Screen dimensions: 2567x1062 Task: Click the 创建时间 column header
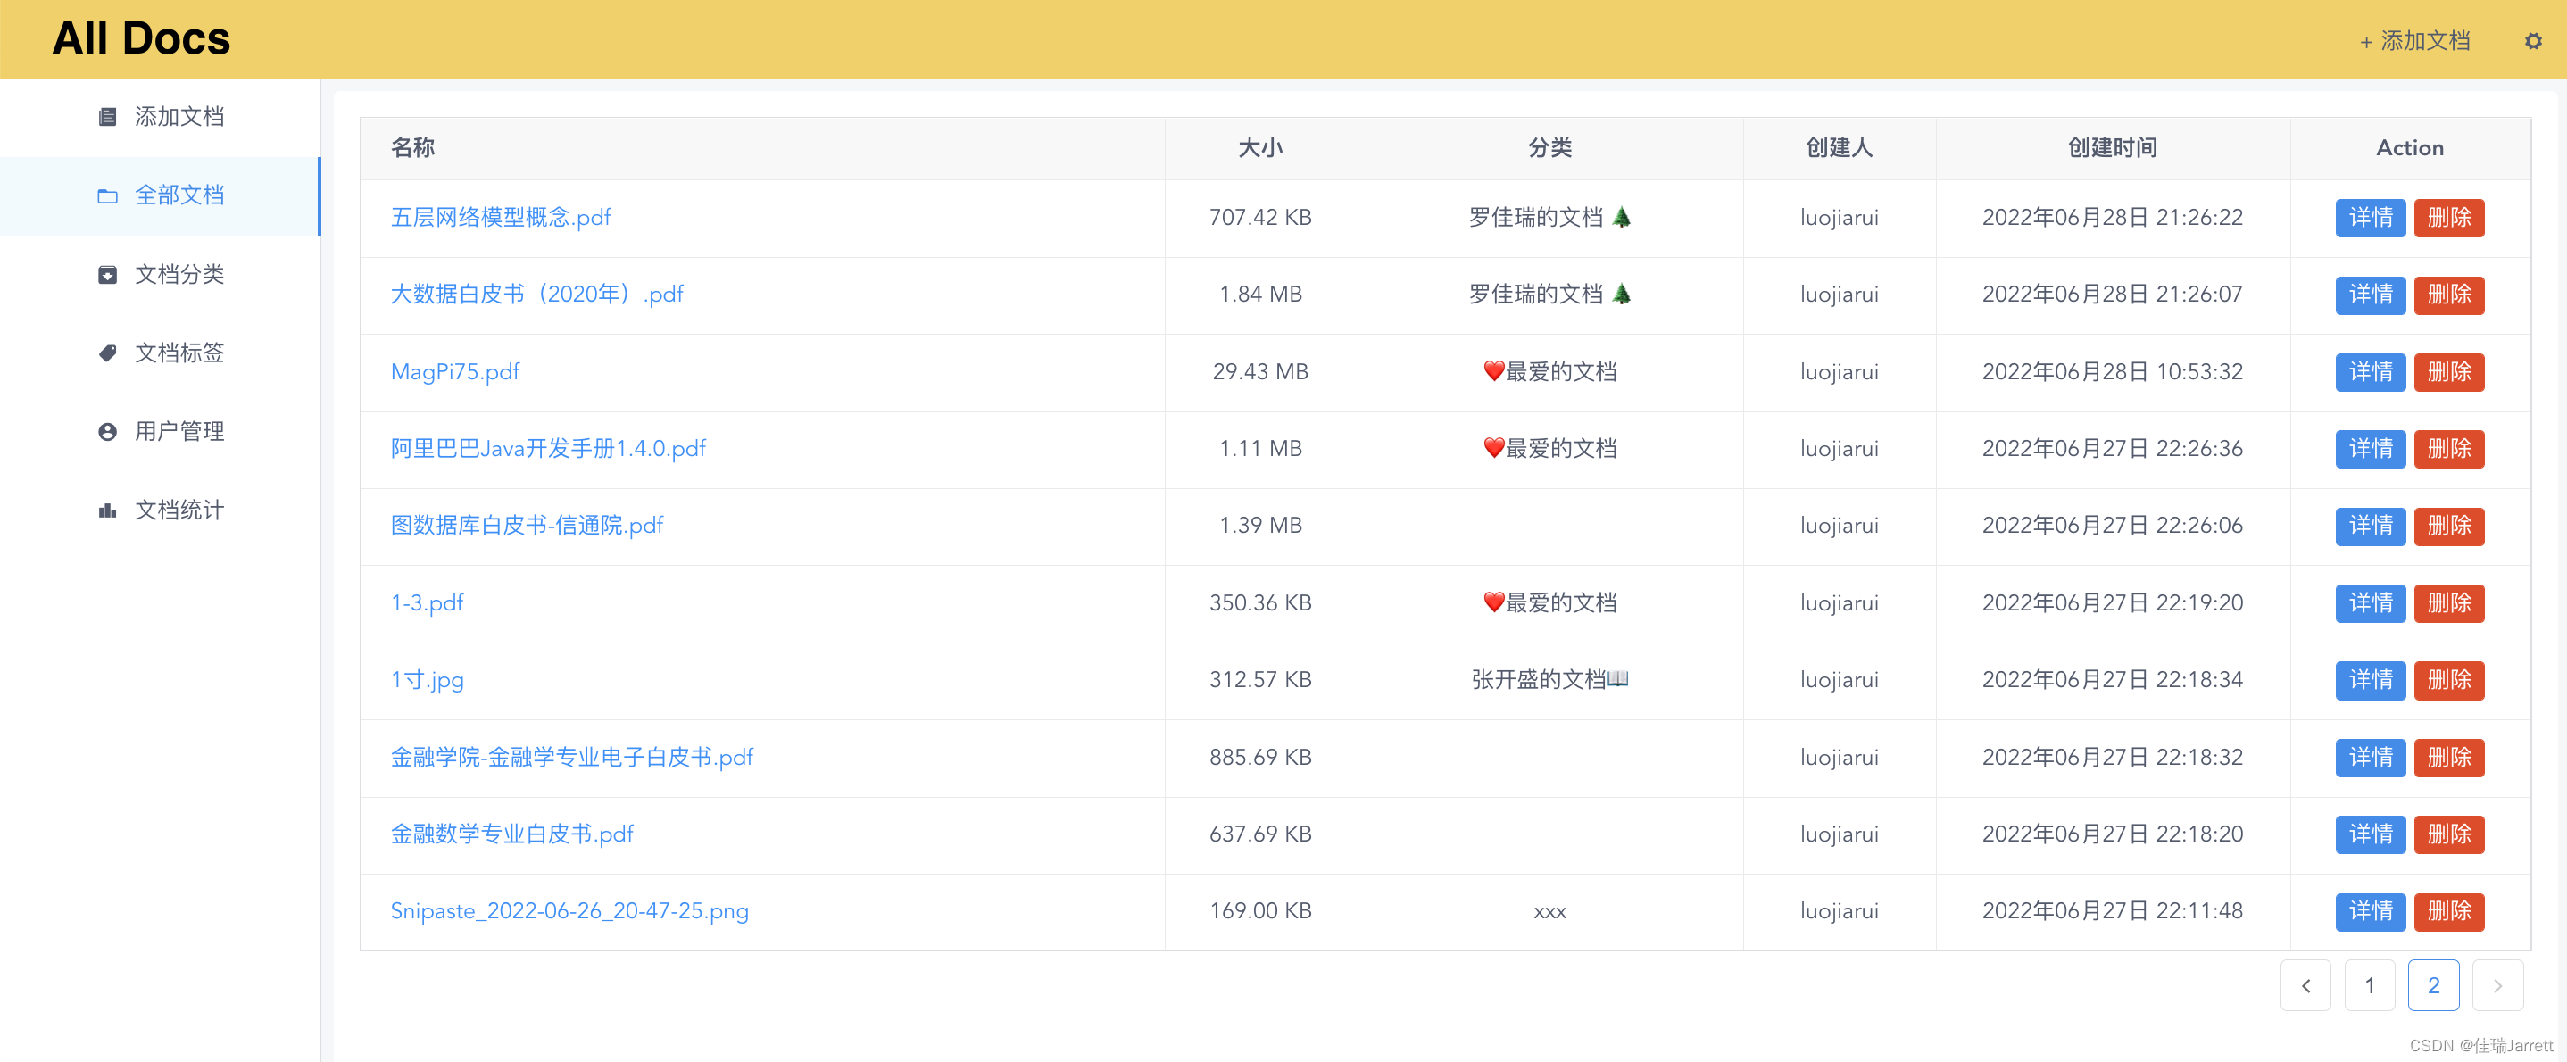pos(2112,147)
